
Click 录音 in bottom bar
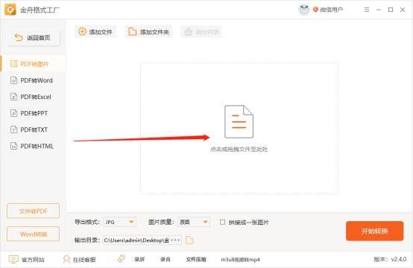coord(165,260)
